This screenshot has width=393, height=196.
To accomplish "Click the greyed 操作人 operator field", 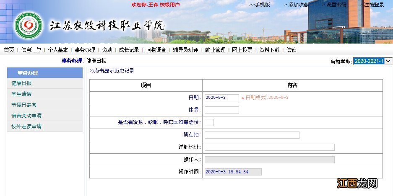I will tap(269, 160).
